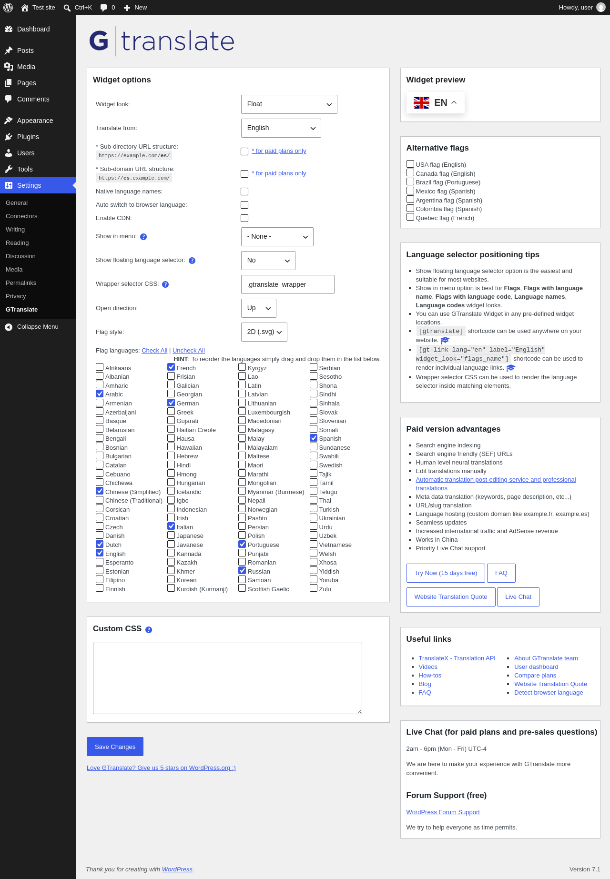Open the comments bubble icon in admin bar
This screenshot has height=879, width=610.
103,8
